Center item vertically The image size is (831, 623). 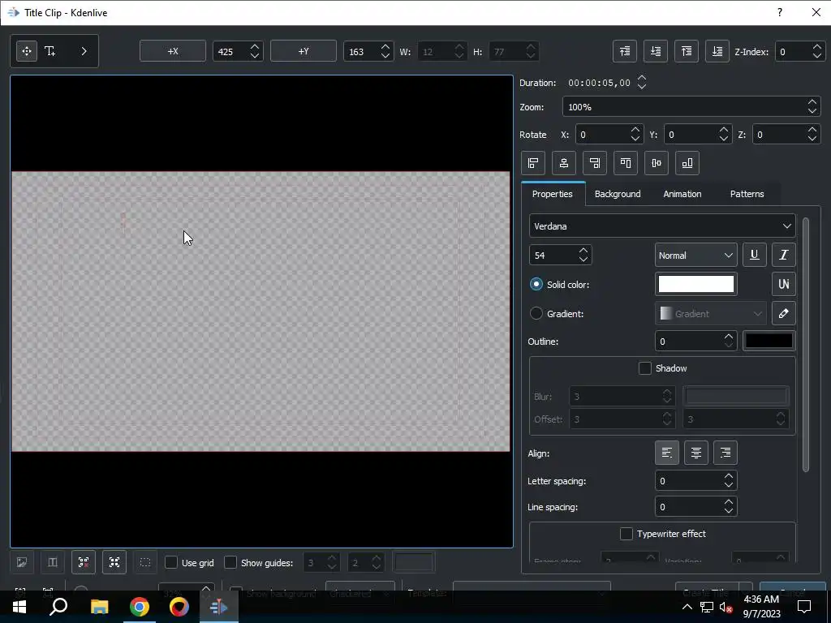656,163
